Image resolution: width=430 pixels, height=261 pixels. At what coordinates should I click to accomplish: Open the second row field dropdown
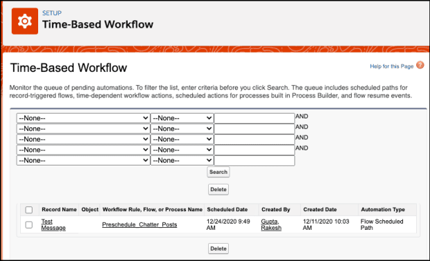[x=83, y=129]
